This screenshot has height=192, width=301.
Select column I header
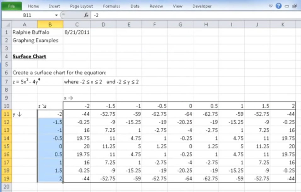point(231,24)
